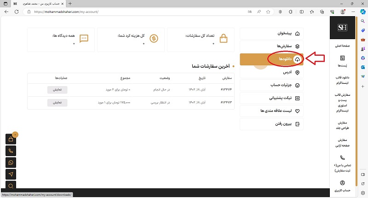Open تیکت پشتیبانی menu item
368x198 pixels.
click(x=272, y=98)
